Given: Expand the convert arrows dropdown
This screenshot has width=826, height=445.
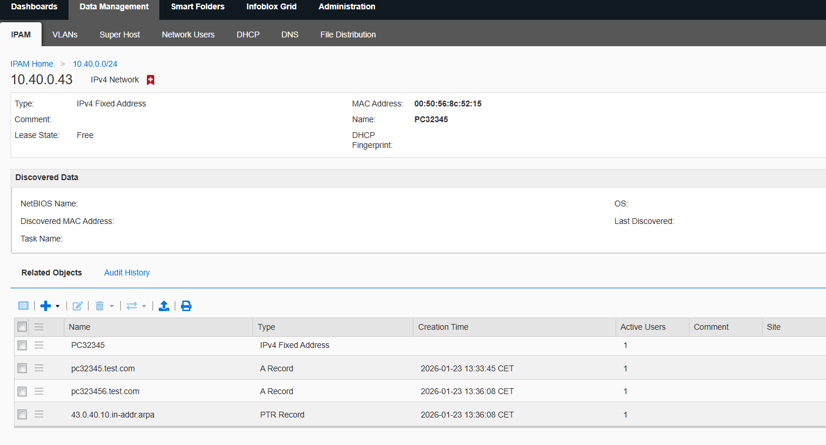Looking at the screenshot, I should click(x=144, y=306).
